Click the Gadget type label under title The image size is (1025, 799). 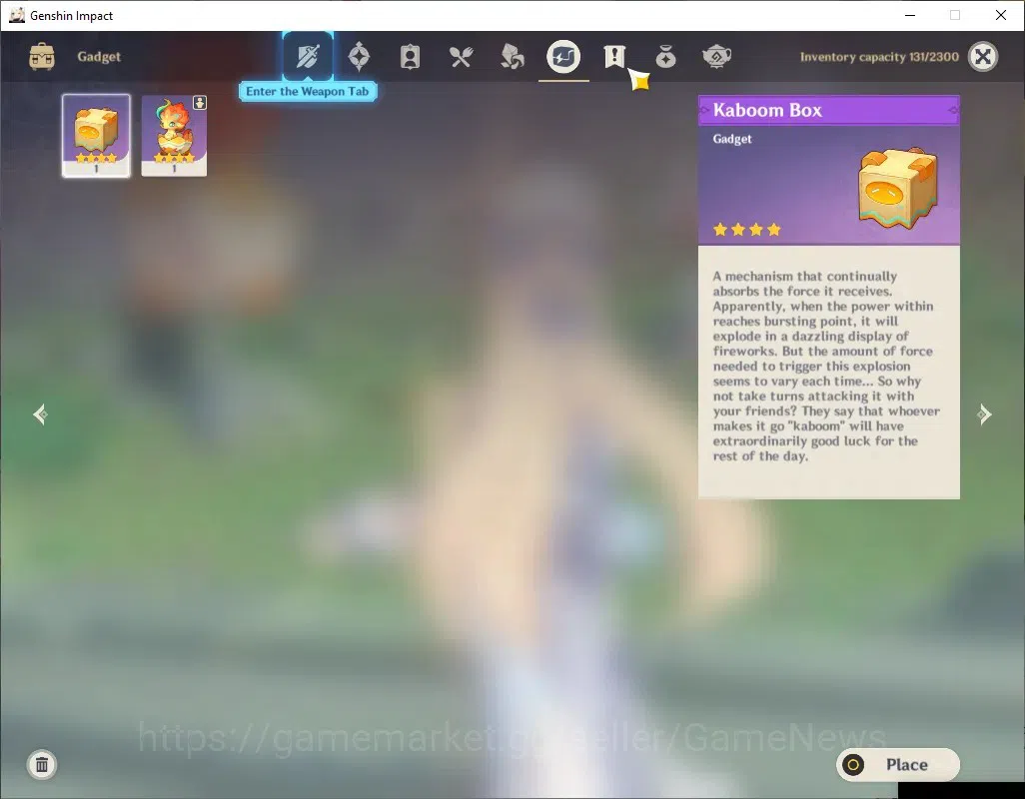coord(732,139)
